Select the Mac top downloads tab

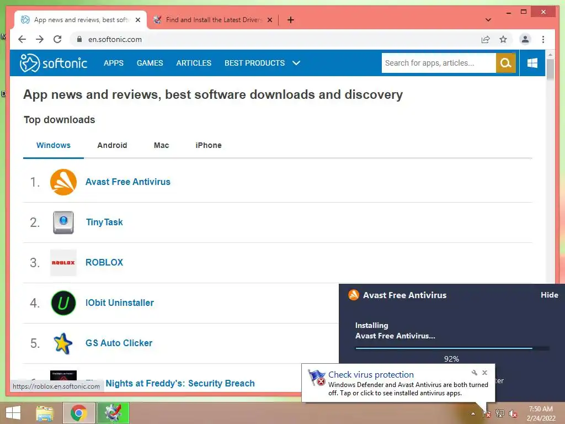pos(162,145)
